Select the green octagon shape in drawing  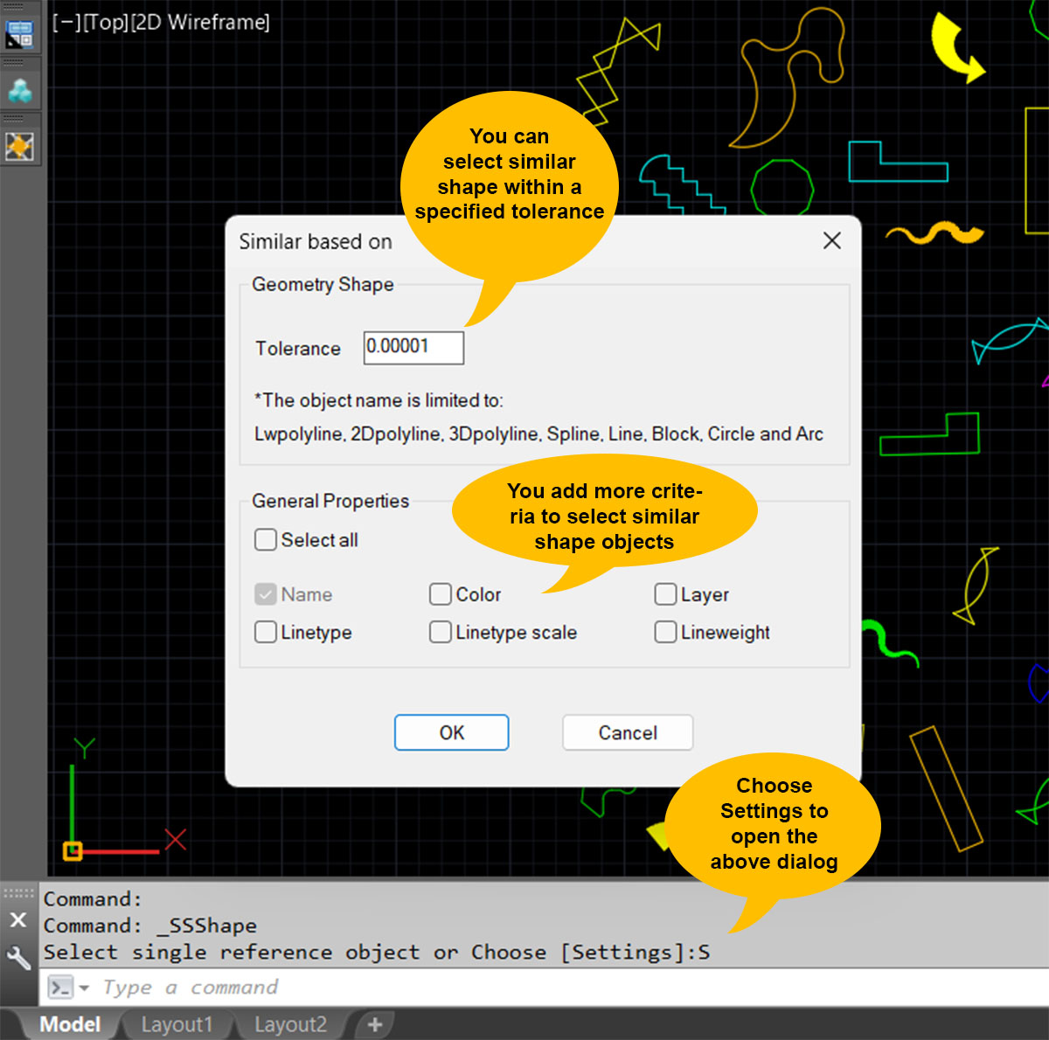(782, 187)
